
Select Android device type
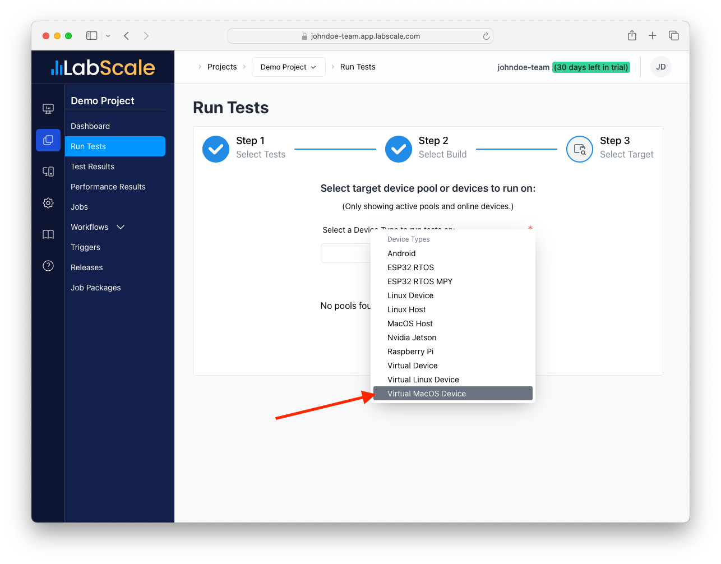coord(453,253)
